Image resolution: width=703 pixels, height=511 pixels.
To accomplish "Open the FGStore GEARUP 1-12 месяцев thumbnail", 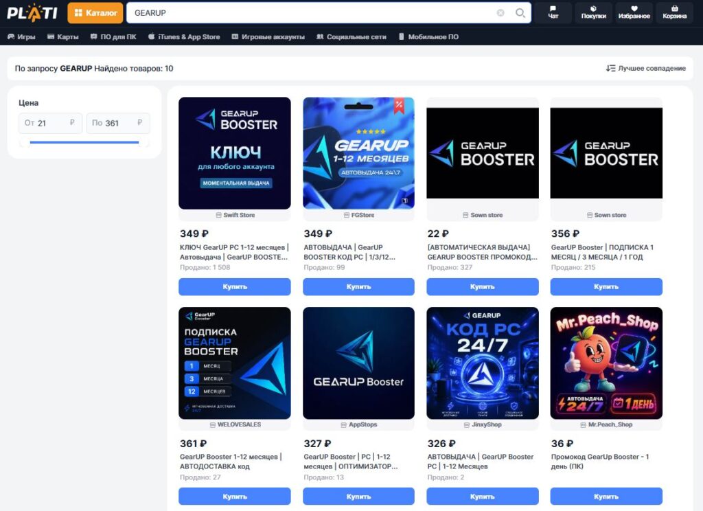I will 358,153.
